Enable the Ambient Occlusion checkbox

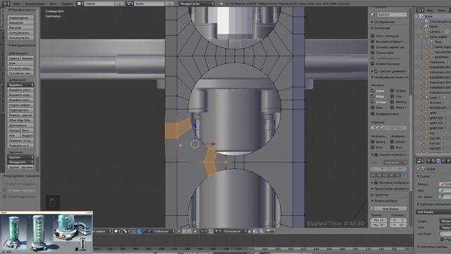(373, 64)
